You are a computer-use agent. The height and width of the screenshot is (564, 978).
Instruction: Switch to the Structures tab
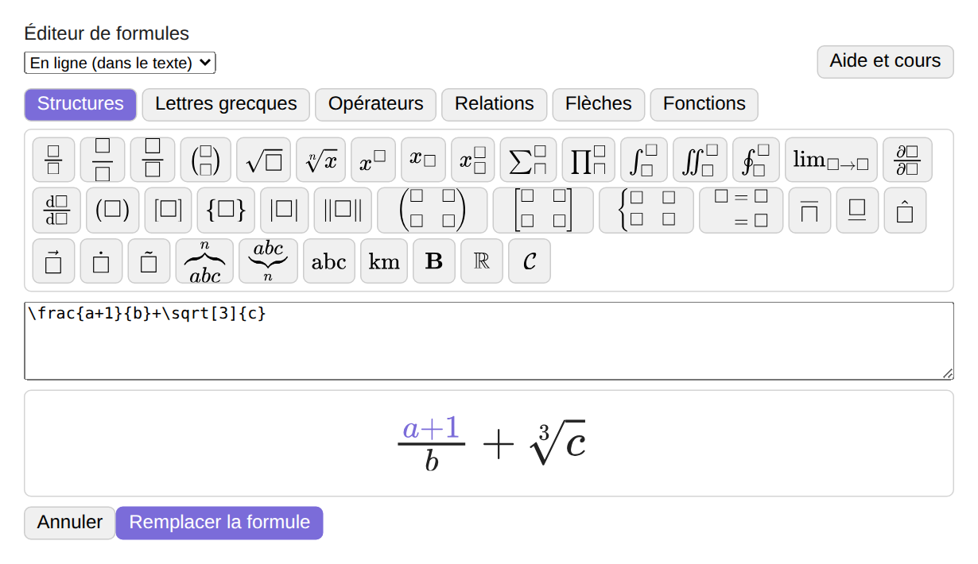point(80,104)
